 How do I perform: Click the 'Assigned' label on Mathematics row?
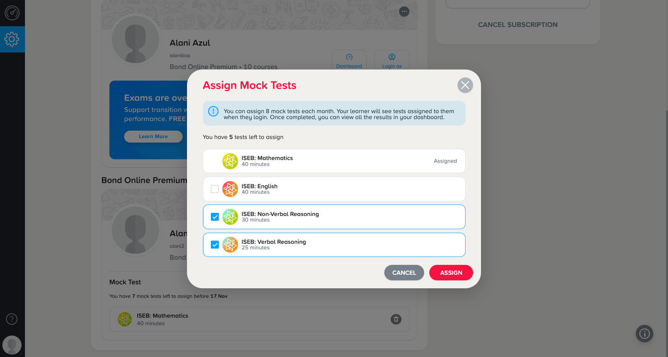(x=445, y=161)
